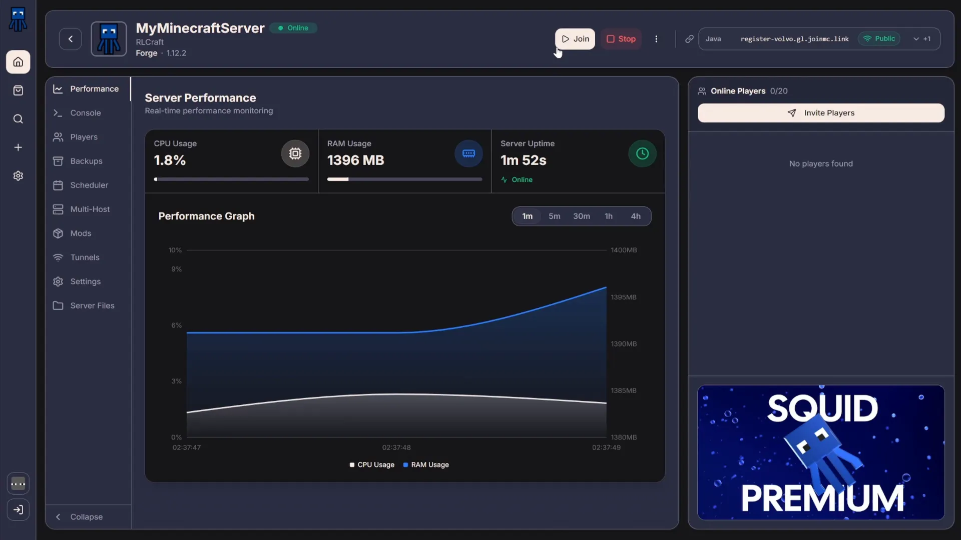Click the three-dots chat icon at bottom left
Screen dimensions: 961x540
[18, 484]
